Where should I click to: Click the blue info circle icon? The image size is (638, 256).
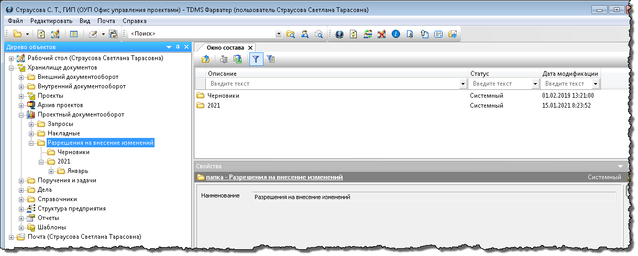coord(395,34)
